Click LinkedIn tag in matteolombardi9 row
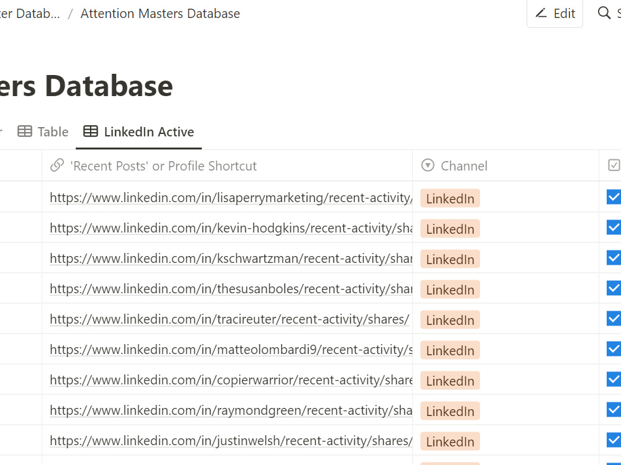This screenshot has height=465, width=621. click(x=450, y=350)
